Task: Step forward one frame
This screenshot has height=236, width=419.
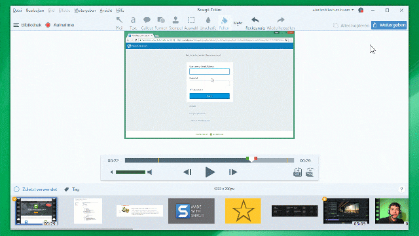Action: 233,172
